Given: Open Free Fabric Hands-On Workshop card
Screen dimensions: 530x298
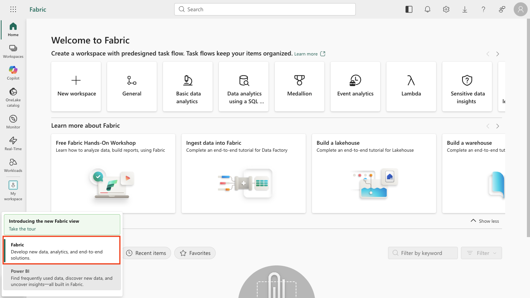Looking at the screenshot, I should tap(113, 173).
